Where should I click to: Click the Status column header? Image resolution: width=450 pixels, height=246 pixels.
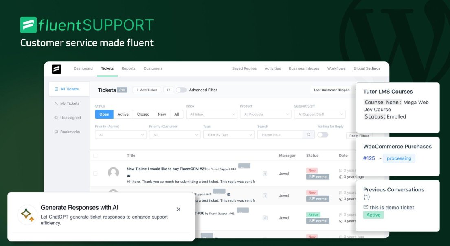click(x=312, y=156)
